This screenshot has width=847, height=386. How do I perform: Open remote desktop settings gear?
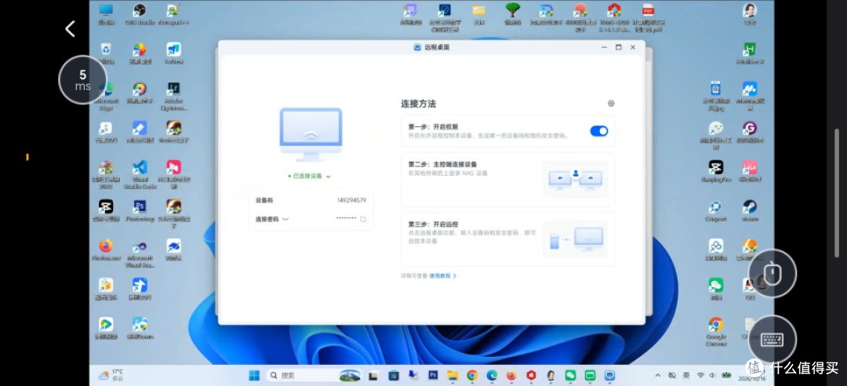pyautogui.click(x=611, y=104)
